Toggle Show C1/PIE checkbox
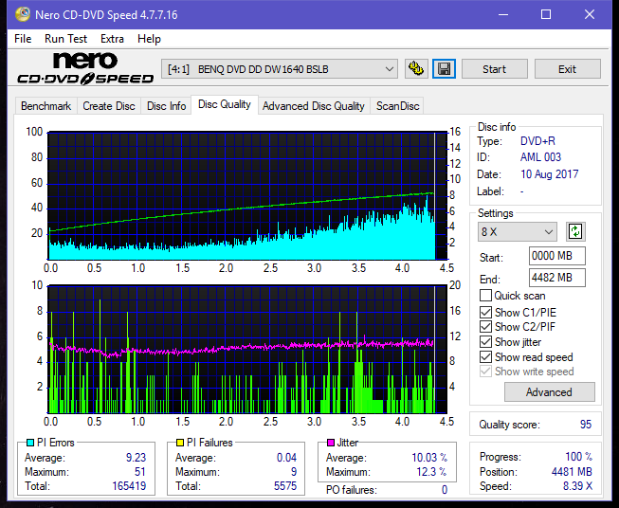 (x=485, y=312)
